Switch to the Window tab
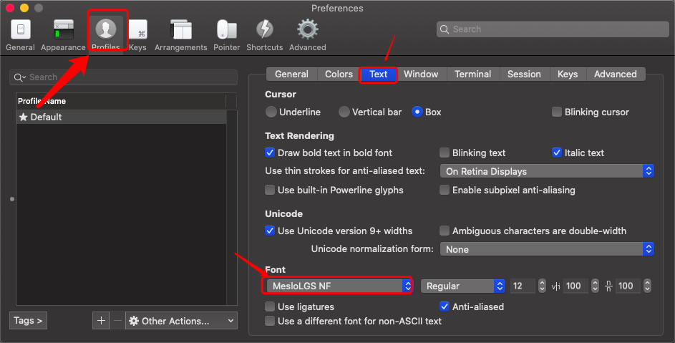Viewport: 675px width, 343px height. pyautogui.click(x=421, y=74)
